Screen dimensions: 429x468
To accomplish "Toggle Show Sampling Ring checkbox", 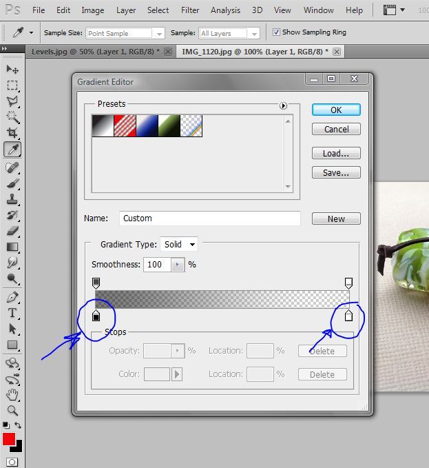I will (x=277, y=32).
